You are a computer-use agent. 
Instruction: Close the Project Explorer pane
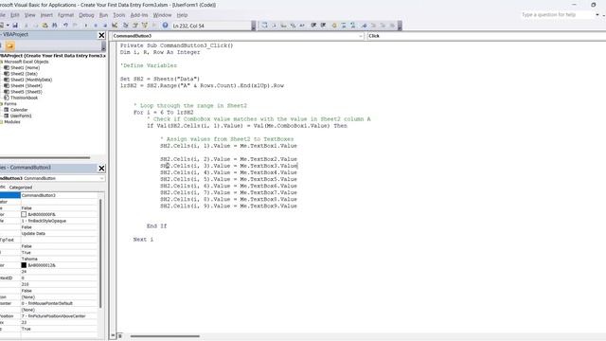click(101, 35)
